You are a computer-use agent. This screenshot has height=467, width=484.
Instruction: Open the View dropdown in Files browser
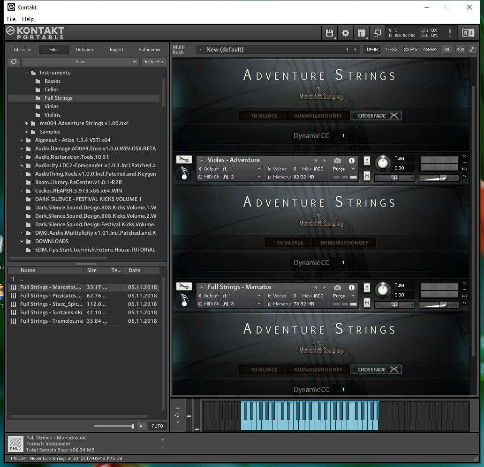(81, 62)
